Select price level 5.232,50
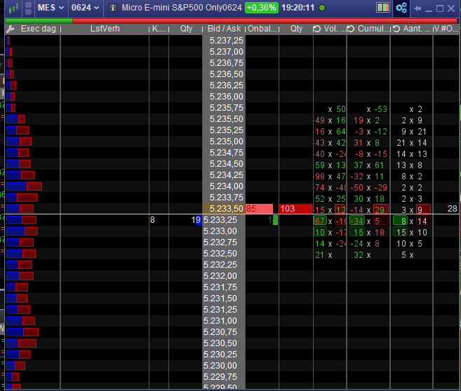The width and height of the screenshot is (461, 391). click(224, 254)
